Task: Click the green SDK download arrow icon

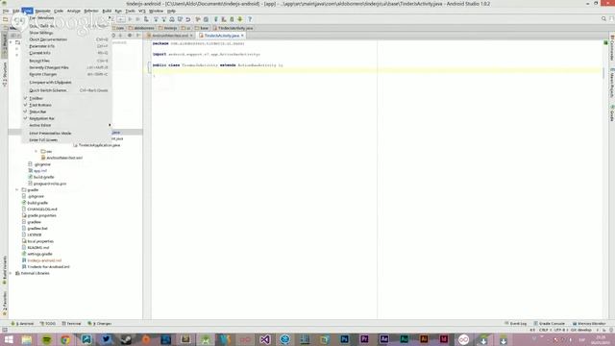Action: pos(240,19)
